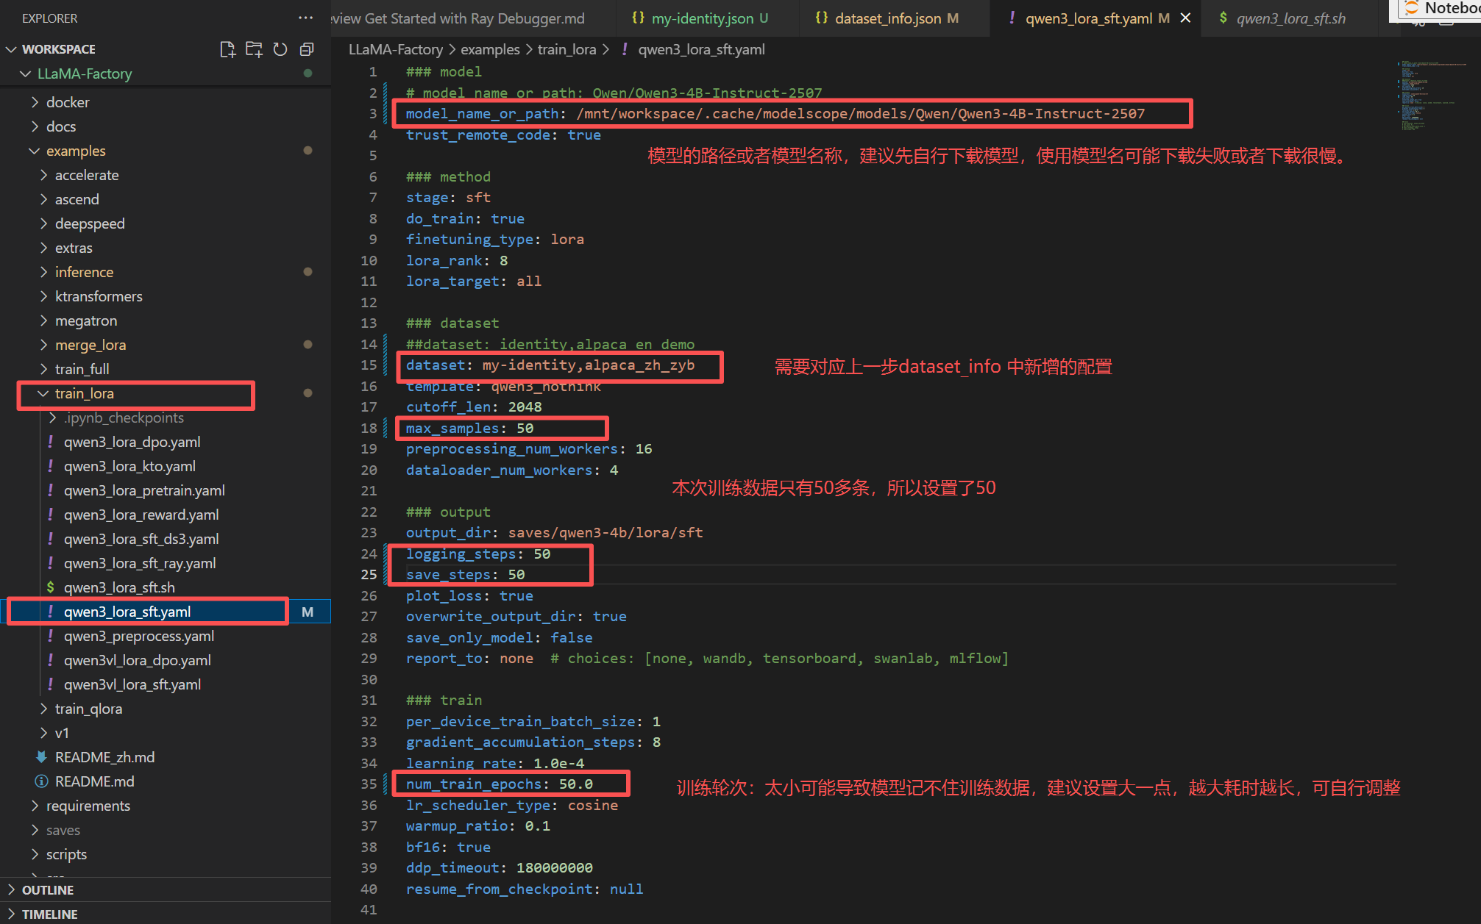Open README_zh.md markdown file
The image size is (1481, 924).
tap(104, 757)
